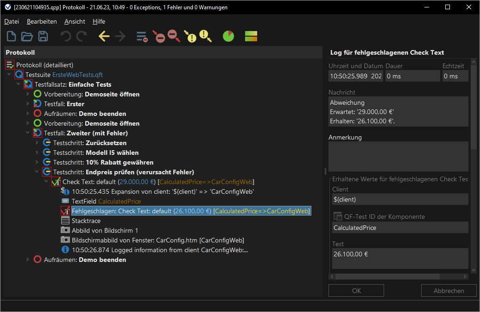This screenshot has width=480, height=312.
Task: Go back with yellow left arrow
Action: pyautogui.click(x=104, y=36)
